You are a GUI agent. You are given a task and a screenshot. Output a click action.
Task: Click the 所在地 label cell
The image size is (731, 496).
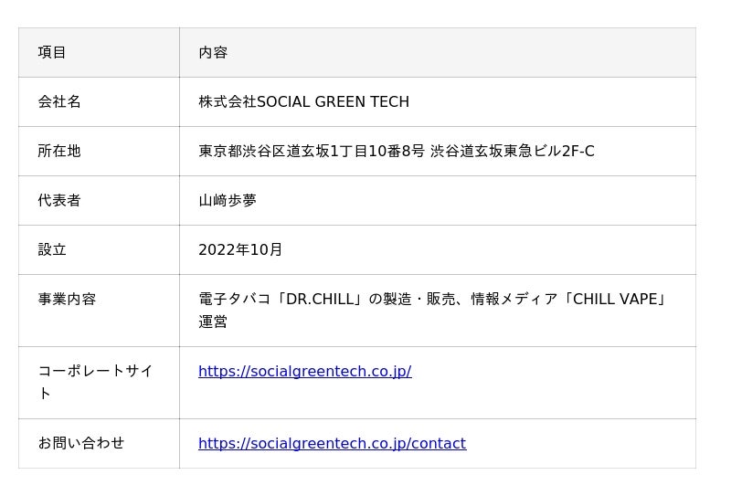99,151
